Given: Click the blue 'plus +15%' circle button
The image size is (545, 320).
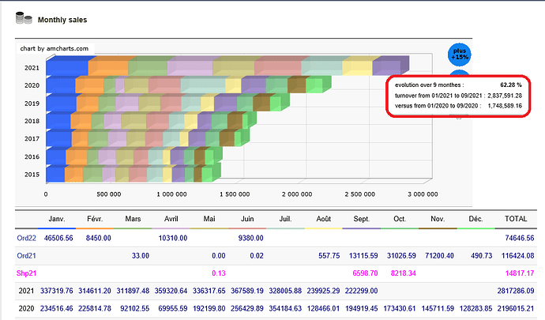Looking at the screenshot, I should click(x=459, y=55).
